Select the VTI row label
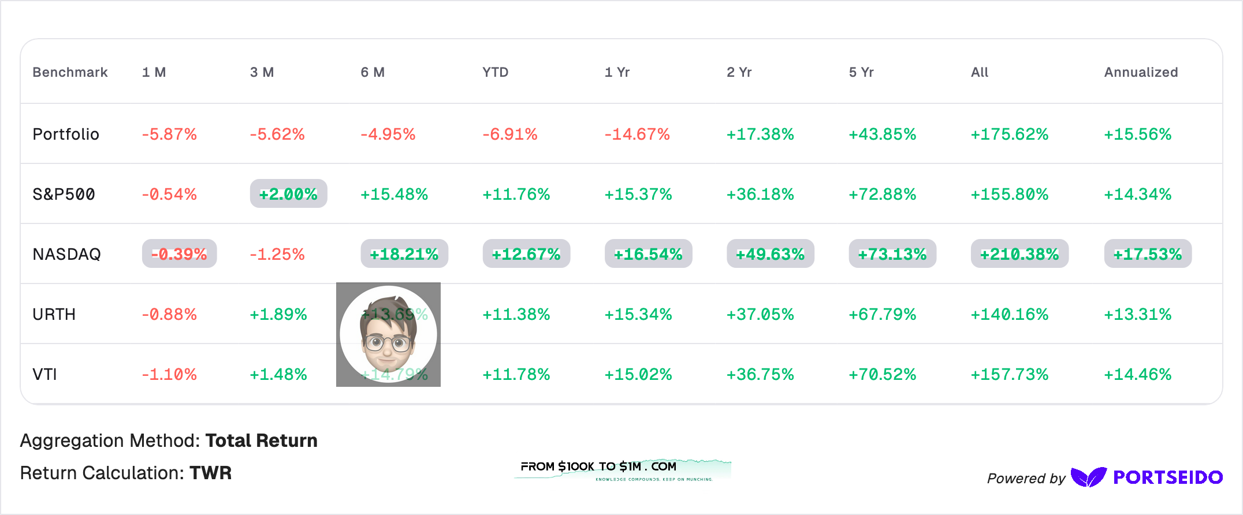1243x515 pixels. [x=44, y=374]
